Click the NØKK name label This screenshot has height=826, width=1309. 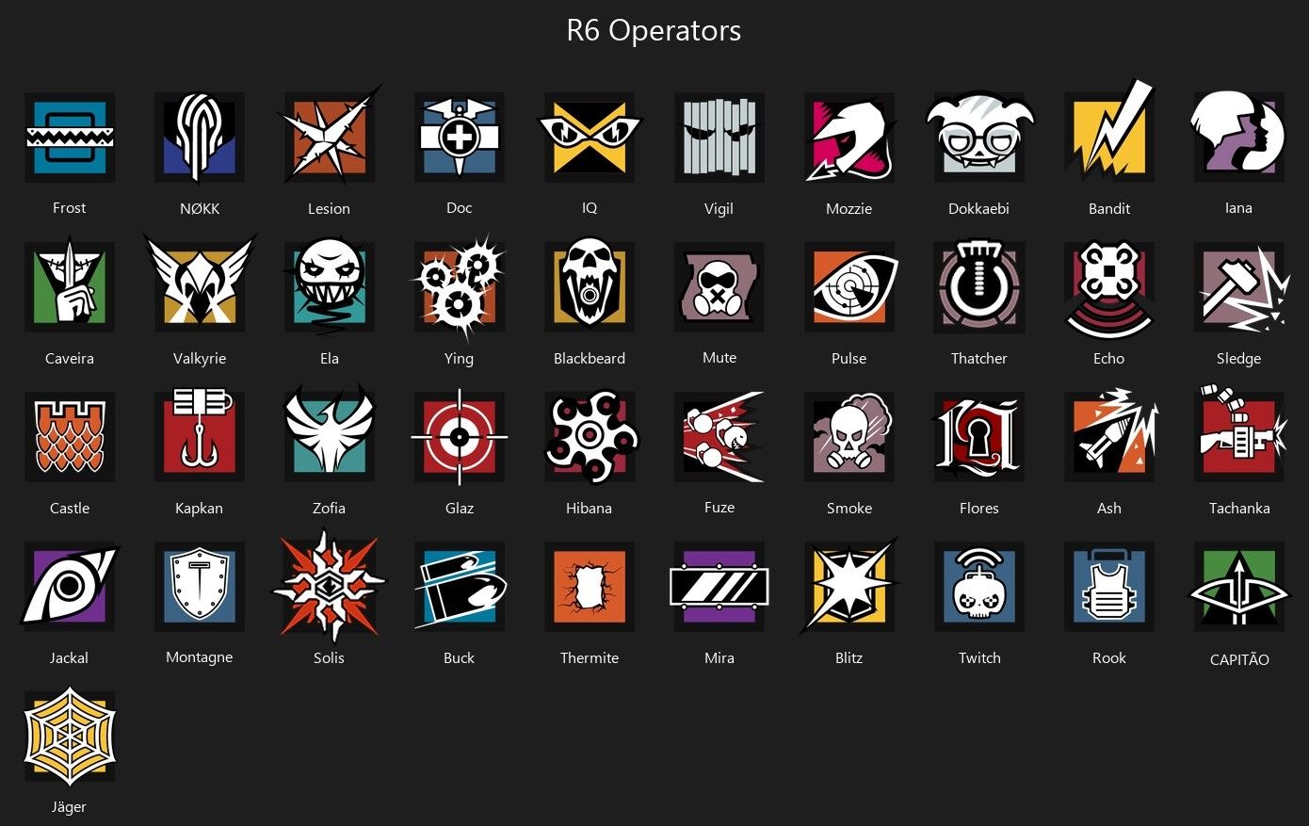click(x=200, y=208)
